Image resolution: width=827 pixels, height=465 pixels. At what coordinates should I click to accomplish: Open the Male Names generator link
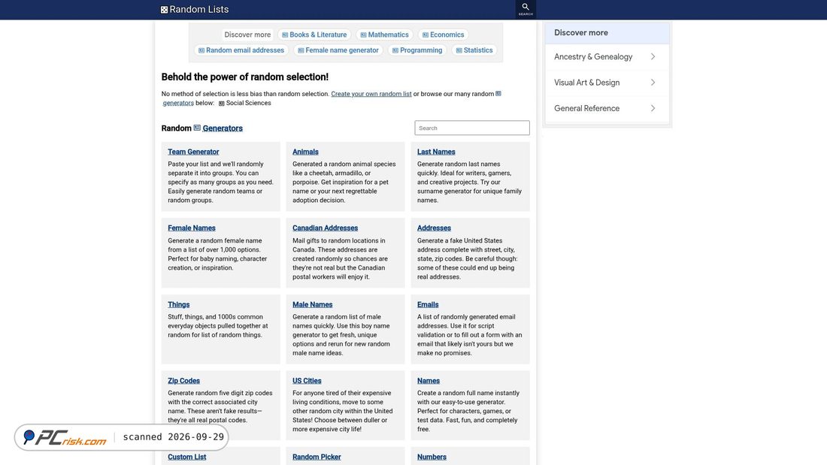tap(312, 305)
